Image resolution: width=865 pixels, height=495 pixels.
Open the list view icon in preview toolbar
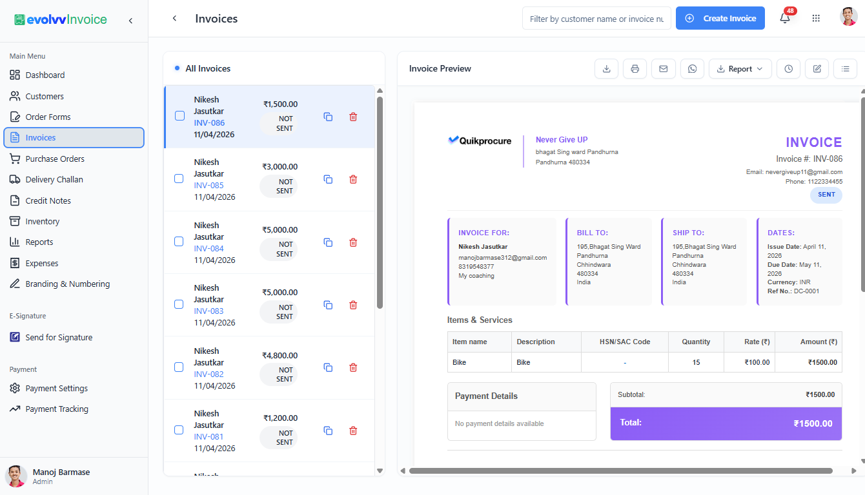(x=845, y=69)
